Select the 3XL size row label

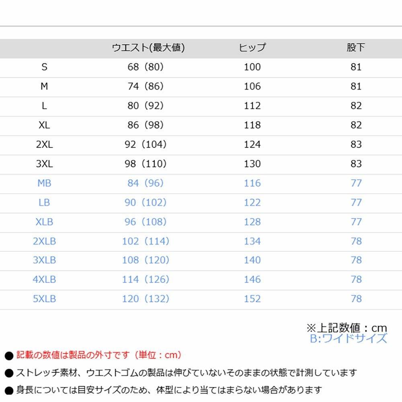point(44,164)
